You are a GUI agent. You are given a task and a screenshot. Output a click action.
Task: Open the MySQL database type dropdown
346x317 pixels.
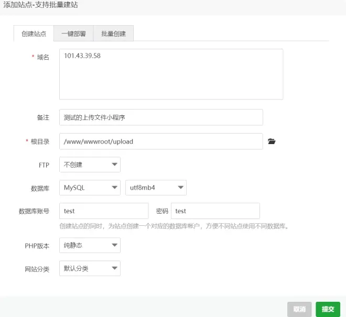[90, 188]
